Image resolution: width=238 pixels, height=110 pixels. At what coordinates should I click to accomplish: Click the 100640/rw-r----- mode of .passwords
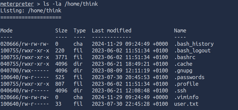coord(25,77)
